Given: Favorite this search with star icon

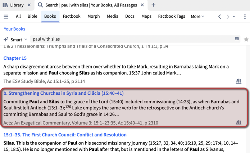Looking at the screenshot, I should (x=246, y=39).
